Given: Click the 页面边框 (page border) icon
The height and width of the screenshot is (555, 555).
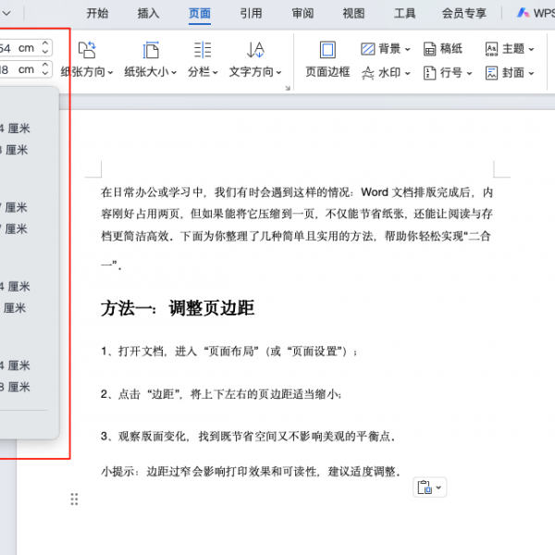Looking at the screenshot, I should [x=327, y=51].
